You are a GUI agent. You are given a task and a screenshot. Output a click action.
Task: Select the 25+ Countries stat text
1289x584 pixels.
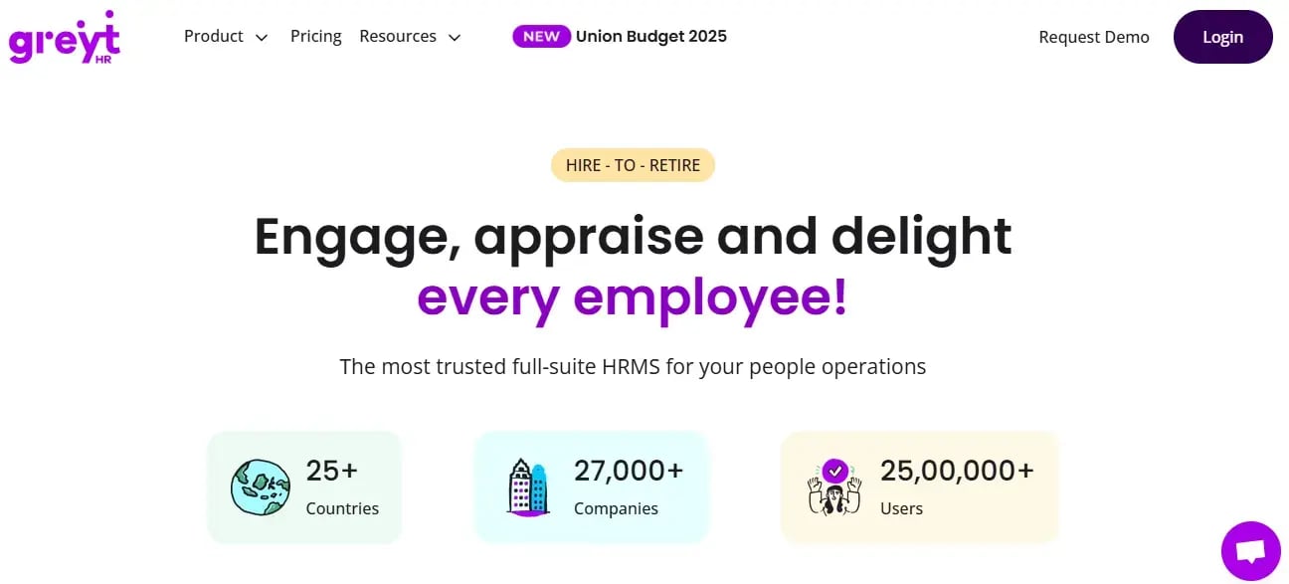pos(341,487)
